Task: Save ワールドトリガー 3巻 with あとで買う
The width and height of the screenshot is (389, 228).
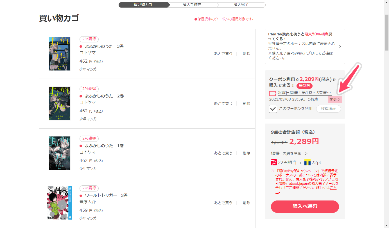Action: 223,203
